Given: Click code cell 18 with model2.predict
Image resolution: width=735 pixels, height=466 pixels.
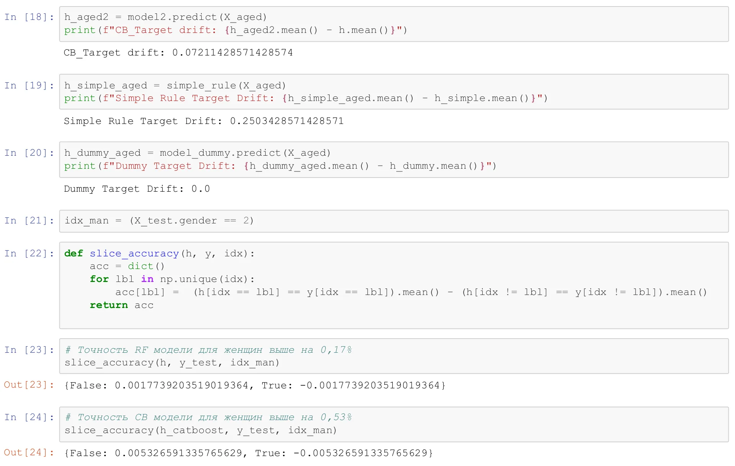Looking at the screenshot, I should (394, 24).
